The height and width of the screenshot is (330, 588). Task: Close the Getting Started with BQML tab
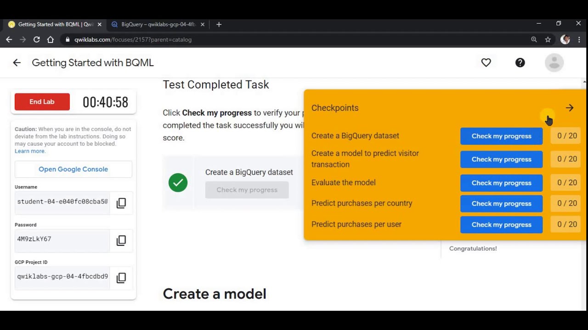click(x=99, y=24)
